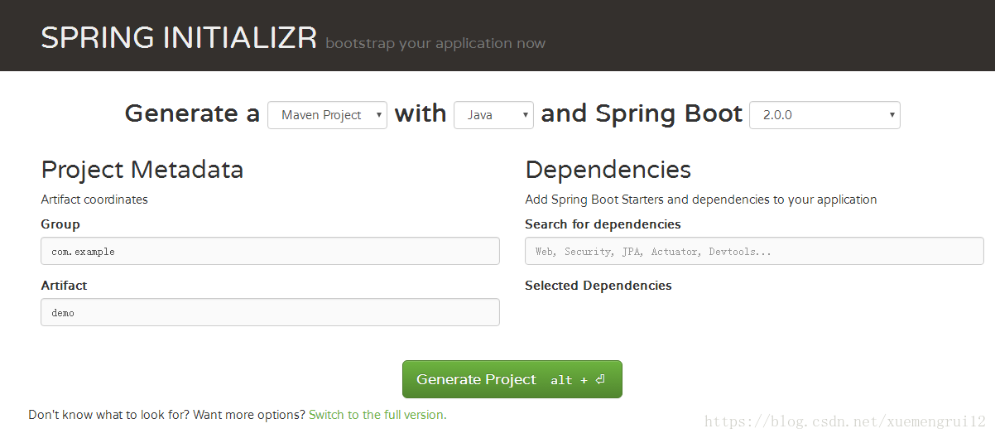The width and height of the screenshot is (995, 438).
Task: Select the Project Metadata heading
Action: coord(142,170)
